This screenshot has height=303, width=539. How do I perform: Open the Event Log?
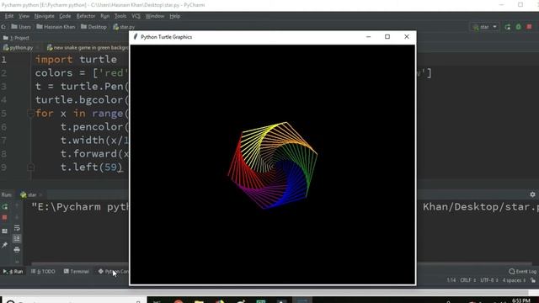pyautogui.click(x=522, y=271)
